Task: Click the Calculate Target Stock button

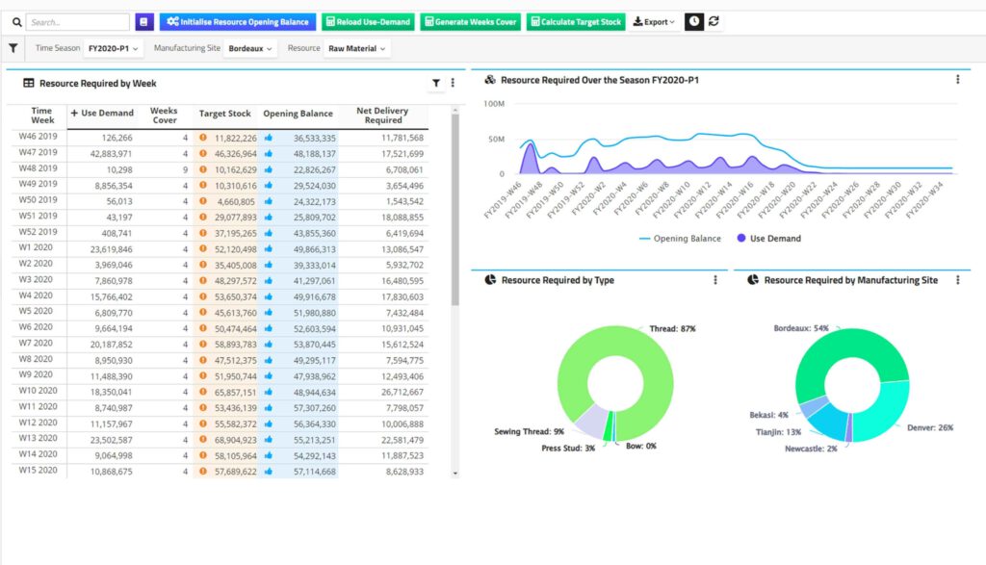Action: click(x=576, y=21)
